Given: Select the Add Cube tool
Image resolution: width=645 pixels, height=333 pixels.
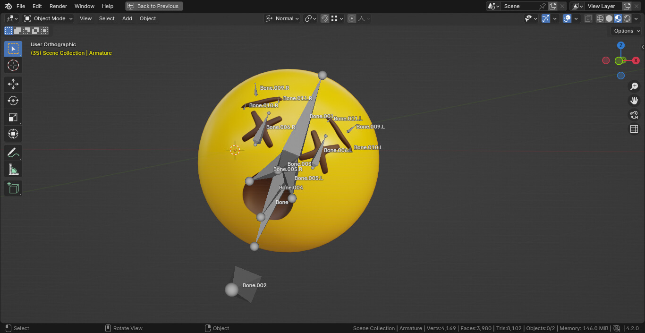Looking at the screenshot, I should (13, 188).
